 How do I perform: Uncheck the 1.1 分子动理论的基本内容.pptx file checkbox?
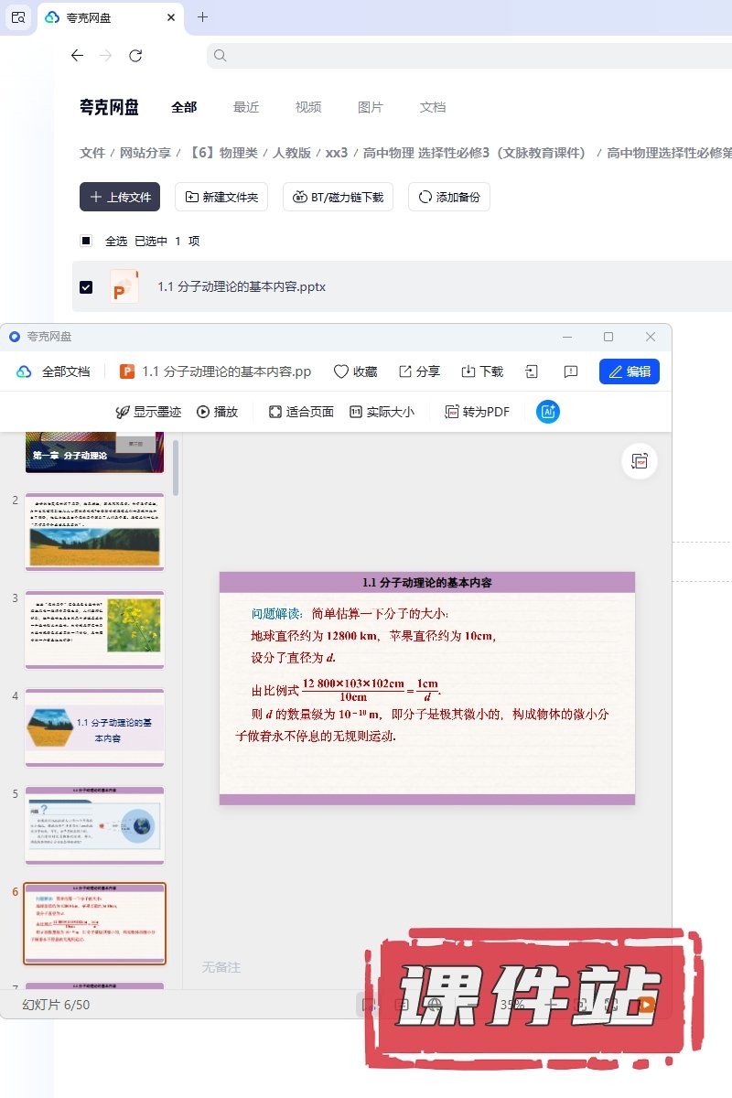pyautogui.click(x=86, y=287)
